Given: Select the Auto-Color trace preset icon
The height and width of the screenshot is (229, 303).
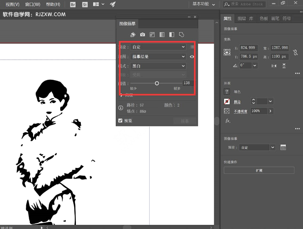Looking at the screenshot, I should (x=133, y=35).
